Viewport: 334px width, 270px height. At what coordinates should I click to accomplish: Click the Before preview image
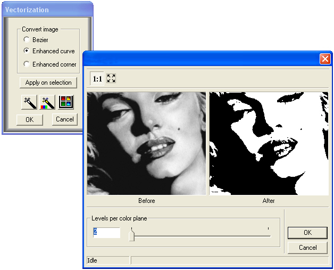tap(146, 143)
